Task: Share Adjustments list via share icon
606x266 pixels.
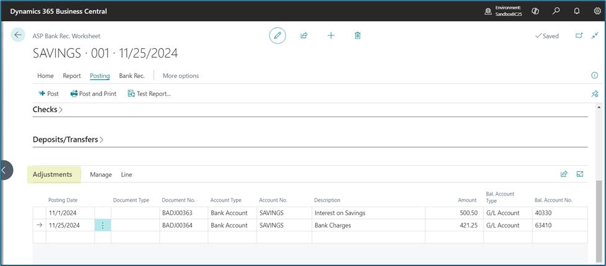Action: [x=564, y=174]
